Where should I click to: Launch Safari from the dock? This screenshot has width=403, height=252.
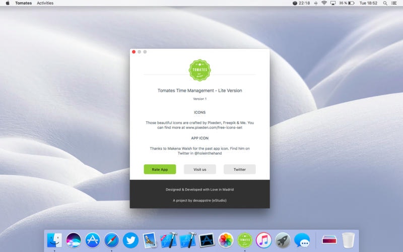point(111,240)
